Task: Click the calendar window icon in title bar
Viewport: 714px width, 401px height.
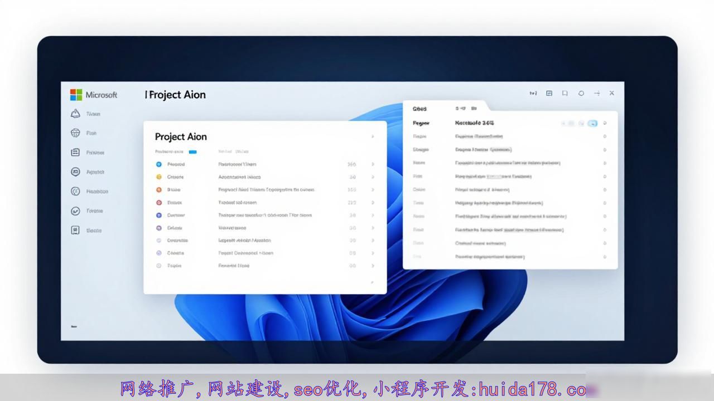Action: point(549,94)
